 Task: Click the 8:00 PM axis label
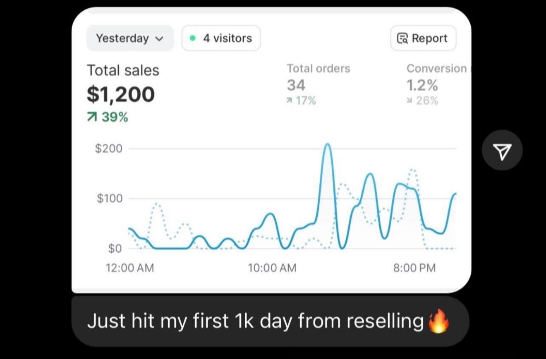coord(414,268)
